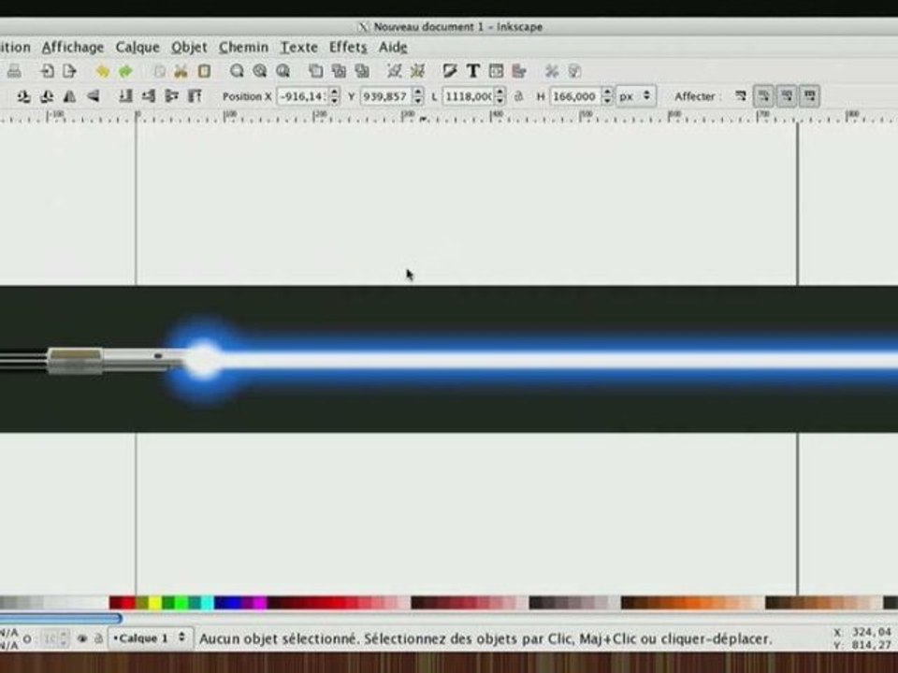The width and height of the screenshot is (898, 673).
Task: Paste from the clipboard icon
Action: [x=204, y=71]
